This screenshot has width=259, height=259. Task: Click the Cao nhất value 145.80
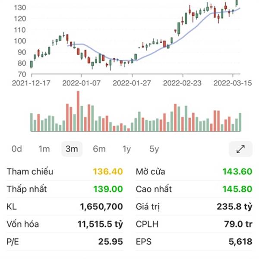(237, 189)
